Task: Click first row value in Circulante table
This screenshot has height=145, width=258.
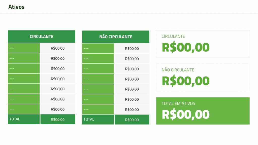Action: pyautogui.click(x=58, y=48)
